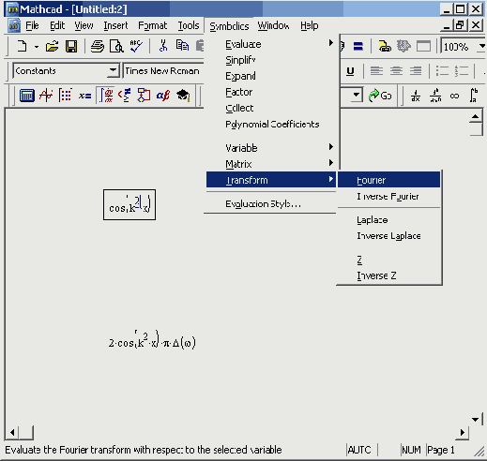Image resolution: width=487 pixels, height=461 pixels.
Task: Close the open Symbolics menu
Action: pyautogui.click(x=229, y=26)
